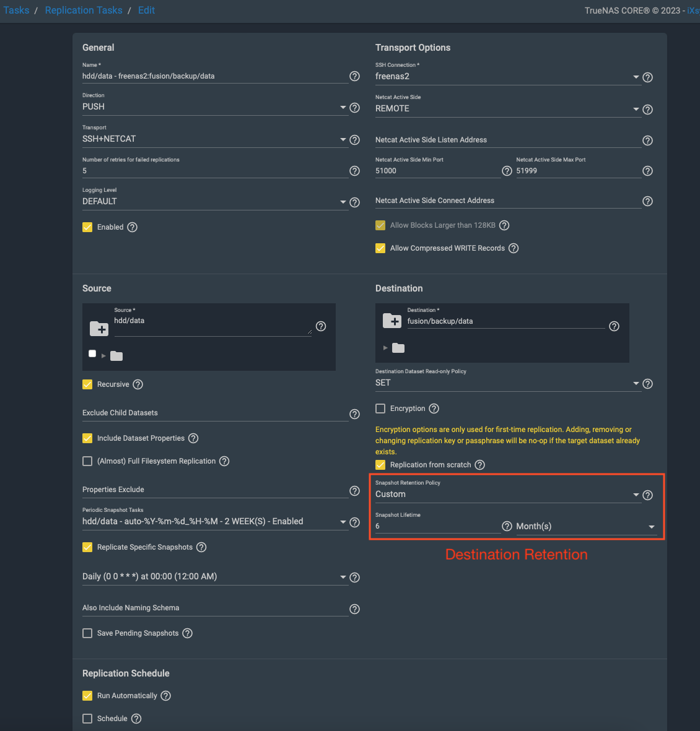Viewport: 700px width, 731px height.
Task: Go to Tasks breadcrumb link
Action: (x=16, y=10)
